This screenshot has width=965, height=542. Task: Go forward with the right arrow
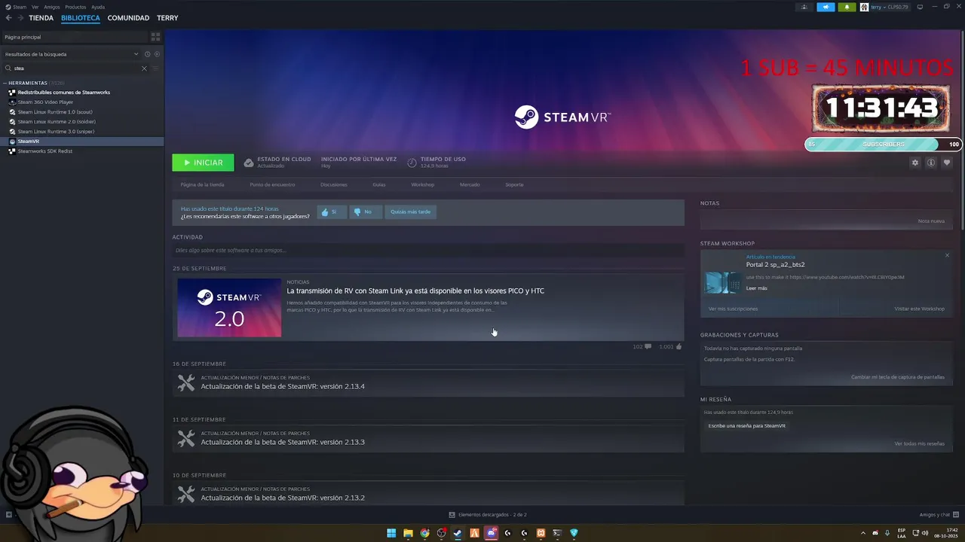click(x=19, y=18)
